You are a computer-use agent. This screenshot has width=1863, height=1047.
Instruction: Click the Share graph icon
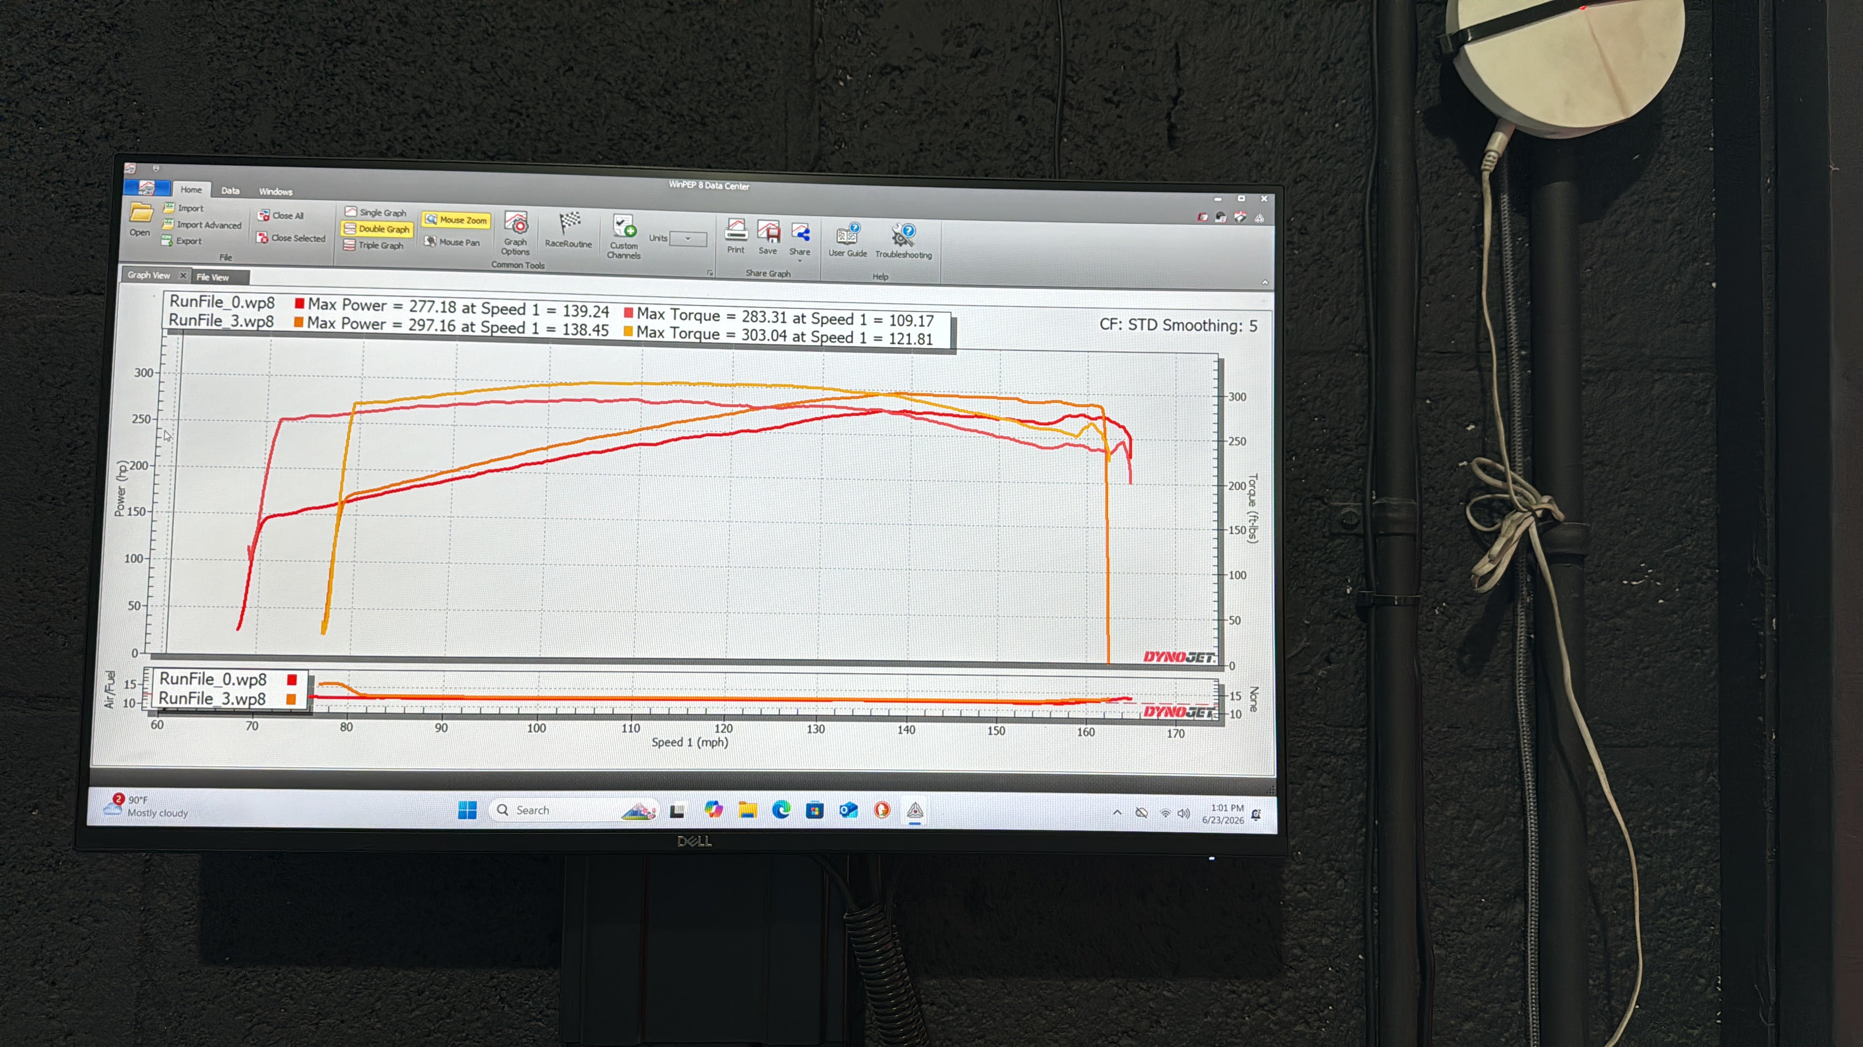(800, 239)
